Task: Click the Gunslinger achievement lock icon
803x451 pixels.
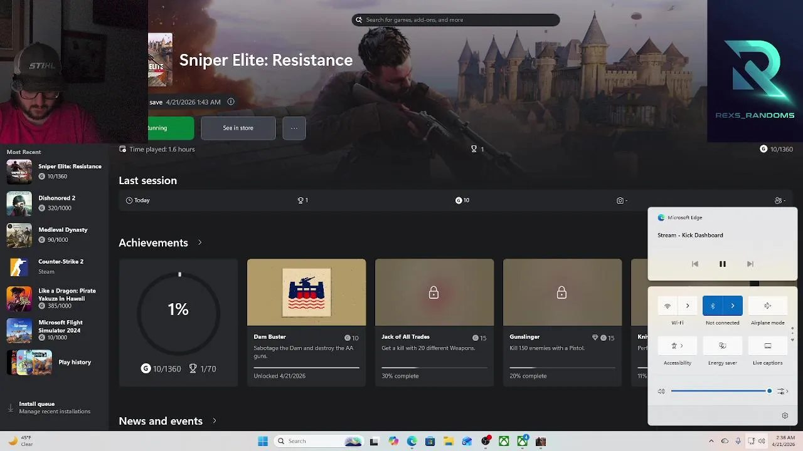Action: (x=561, y=293)
